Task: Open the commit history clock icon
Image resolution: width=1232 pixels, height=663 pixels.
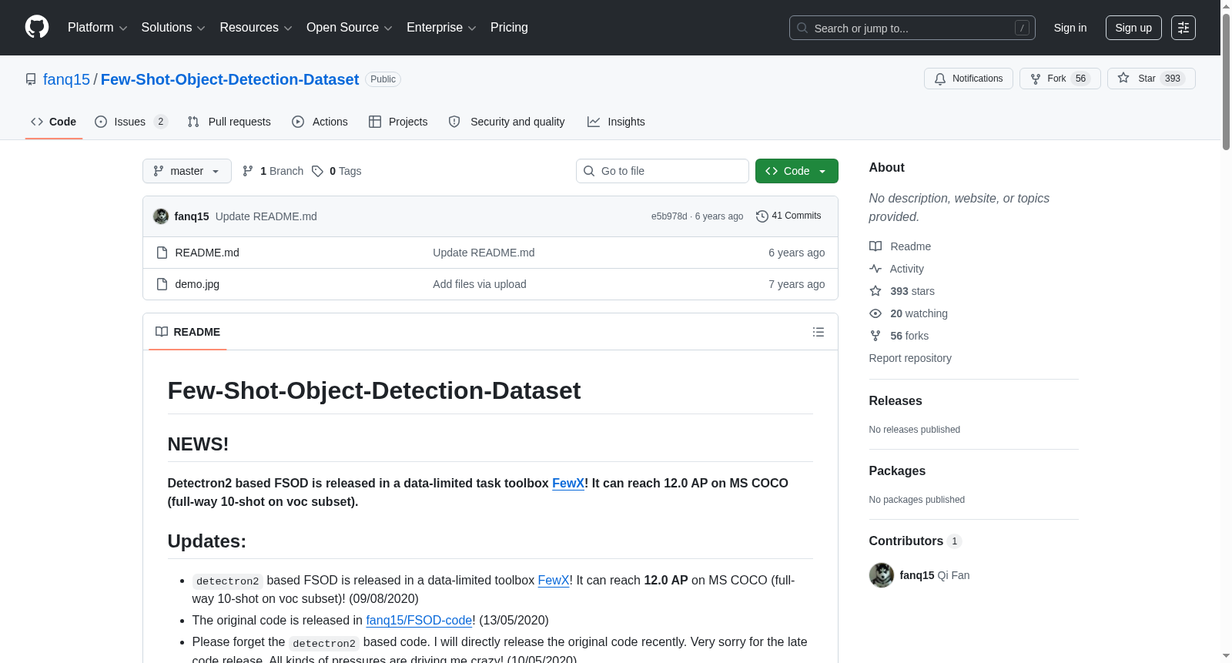Action: tap(762, 216)
